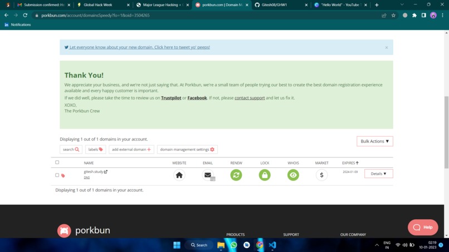Open the browser extensions puzzle icon
This screenshot has height=252, width=449.
click(x=414, y=16)
